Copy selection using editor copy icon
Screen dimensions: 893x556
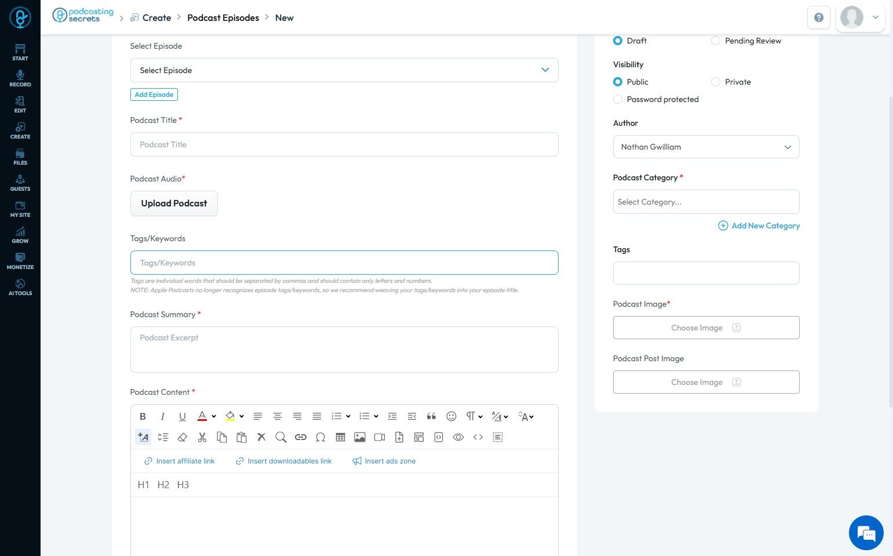click(221, 437)
